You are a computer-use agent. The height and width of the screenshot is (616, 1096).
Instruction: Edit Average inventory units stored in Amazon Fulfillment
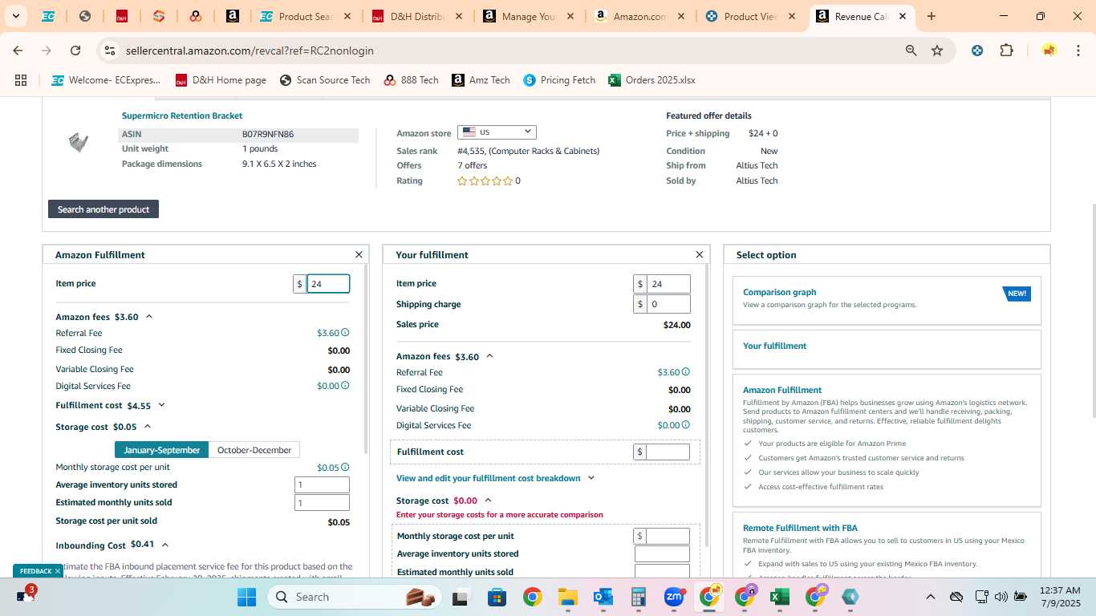tap(322, 484)
